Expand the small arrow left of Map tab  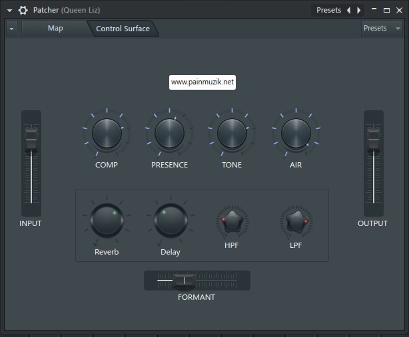click(x=12, y=29)
